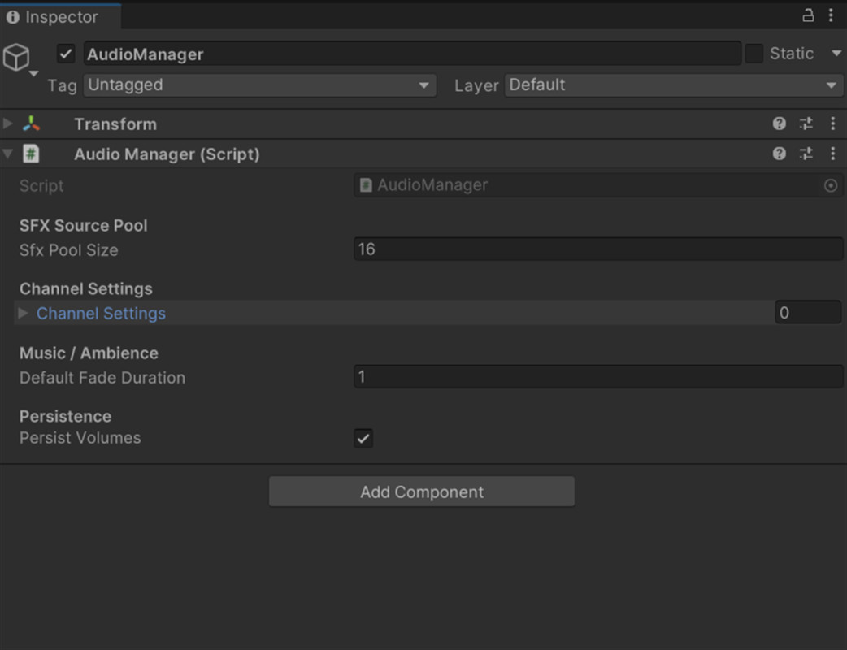Open the Audio Manager three-dot context menu
The width and height of the screenshot is (847, 650).
(x=832, y=154)
